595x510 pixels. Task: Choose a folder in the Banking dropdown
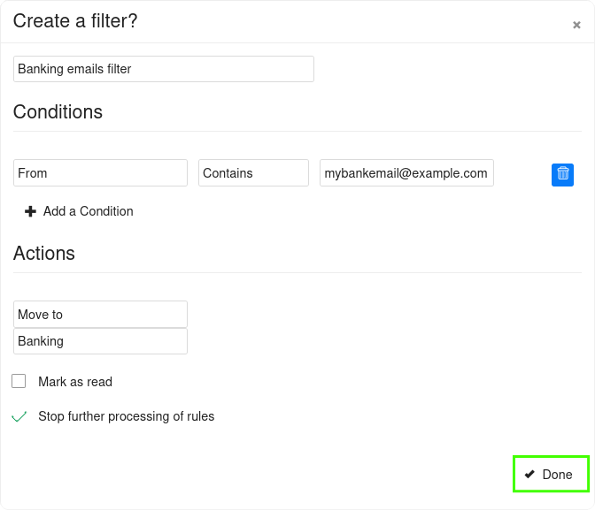(x=101, y=341)
